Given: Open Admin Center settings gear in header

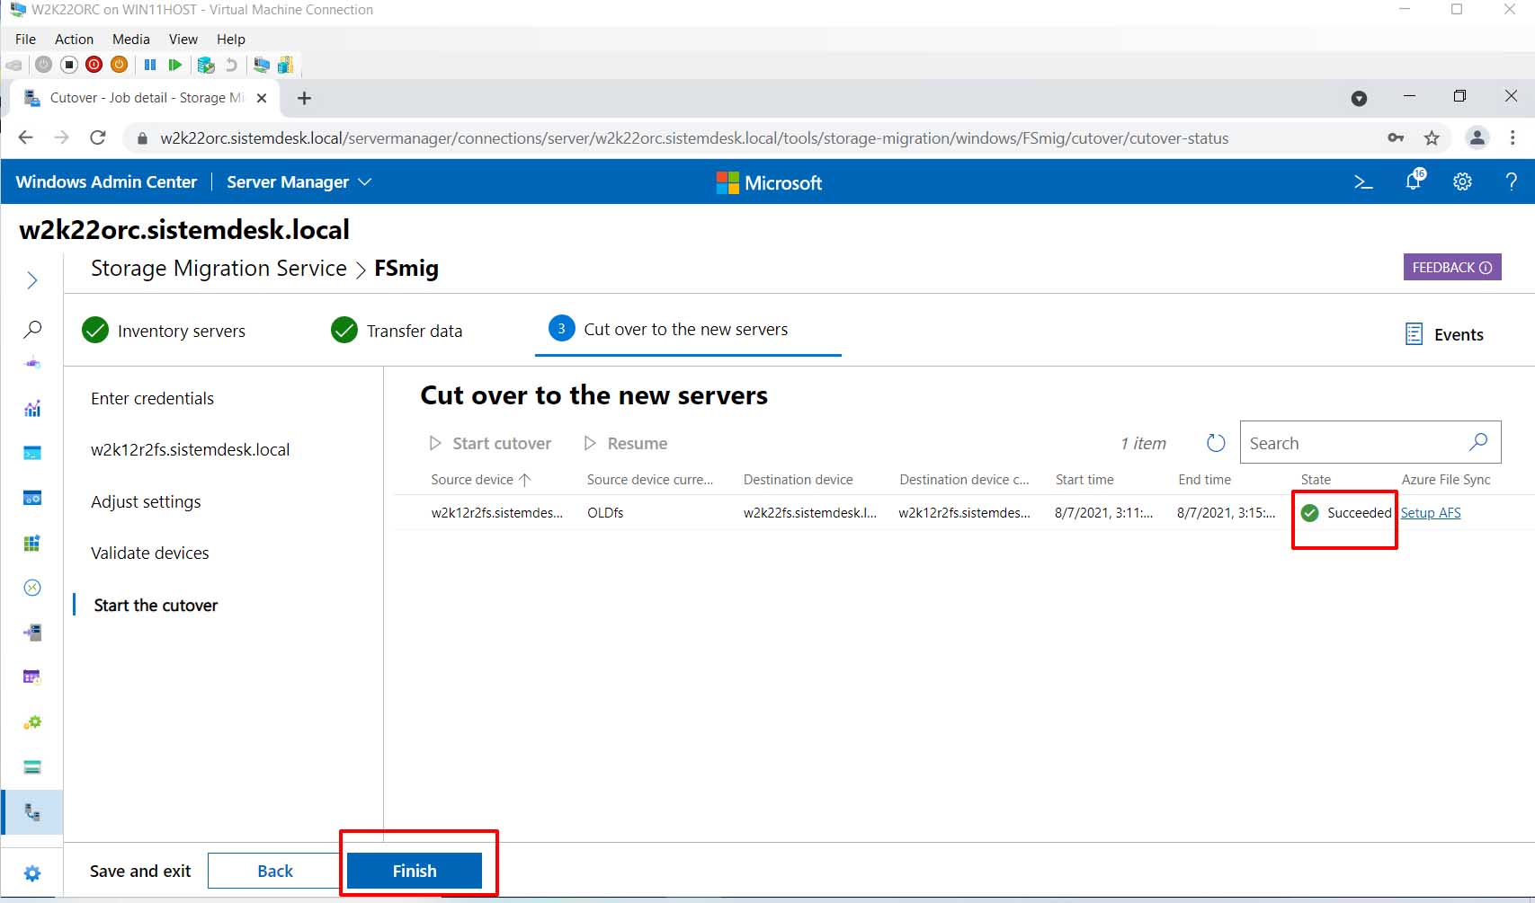Looking at the screenshot, I should 1462,181.
